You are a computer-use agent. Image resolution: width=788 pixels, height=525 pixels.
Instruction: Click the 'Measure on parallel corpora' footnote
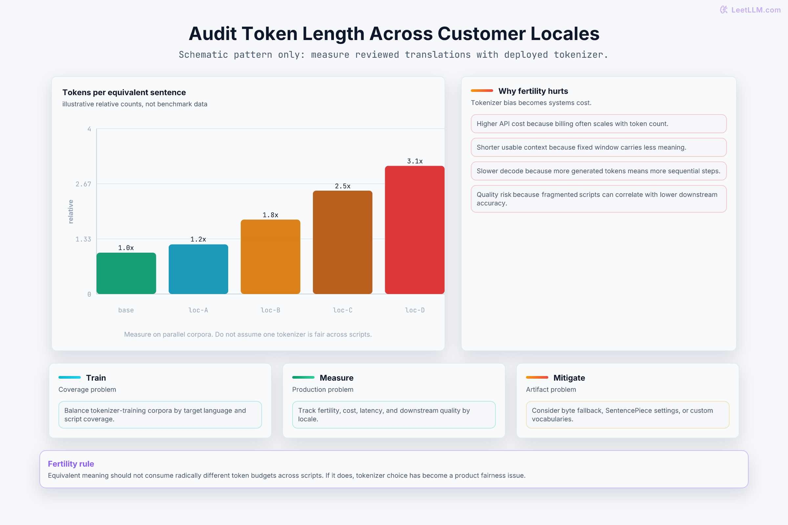[x=248, y=334]
